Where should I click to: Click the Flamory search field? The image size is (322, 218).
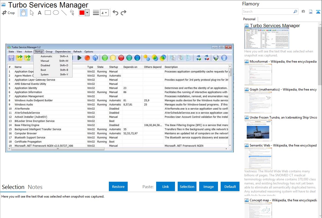click(x=268, y=12)
